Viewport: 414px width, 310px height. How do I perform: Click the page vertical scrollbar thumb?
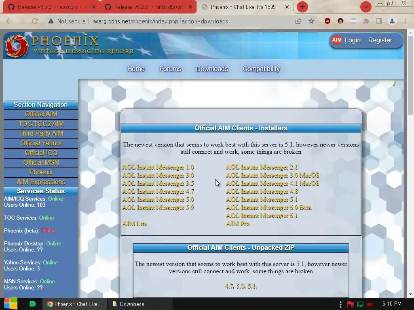[x=410, y=75]
